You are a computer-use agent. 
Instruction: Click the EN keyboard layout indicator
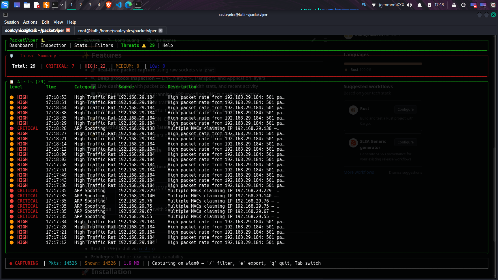pos(364,5)
